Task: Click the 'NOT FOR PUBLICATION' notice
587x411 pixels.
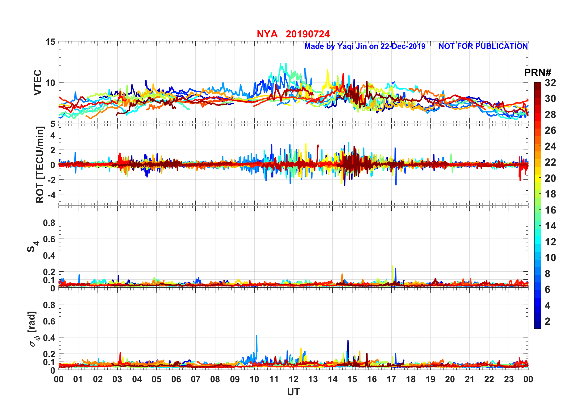Action: (x=483, y=46)
